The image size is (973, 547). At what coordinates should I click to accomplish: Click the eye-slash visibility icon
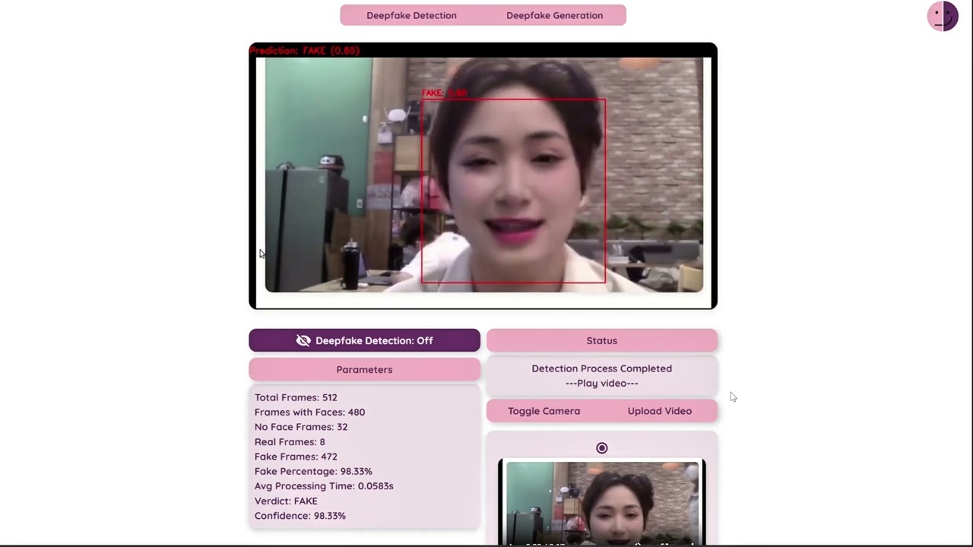303,340
